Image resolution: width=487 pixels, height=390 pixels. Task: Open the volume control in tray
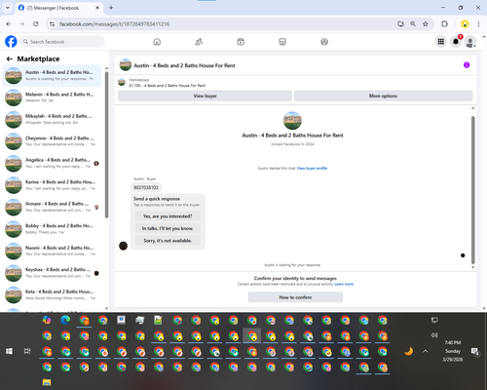tap(434, 335)
